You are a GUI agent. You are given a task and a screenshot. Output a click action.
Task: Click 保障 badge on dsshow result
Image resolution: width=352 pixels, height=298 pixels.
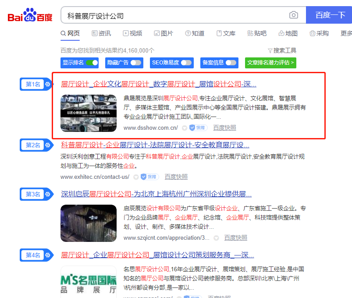coord(198,128)
